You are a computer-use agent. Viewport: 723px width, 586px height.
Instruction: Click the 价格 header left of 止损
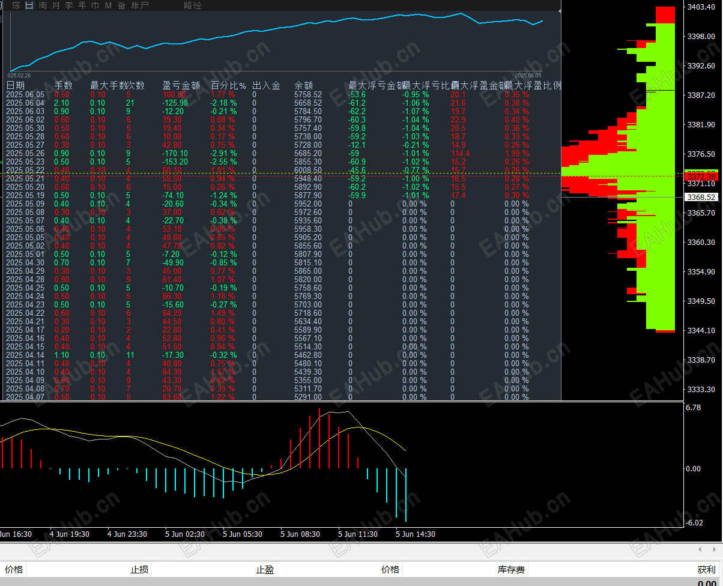tap(14, 570)
